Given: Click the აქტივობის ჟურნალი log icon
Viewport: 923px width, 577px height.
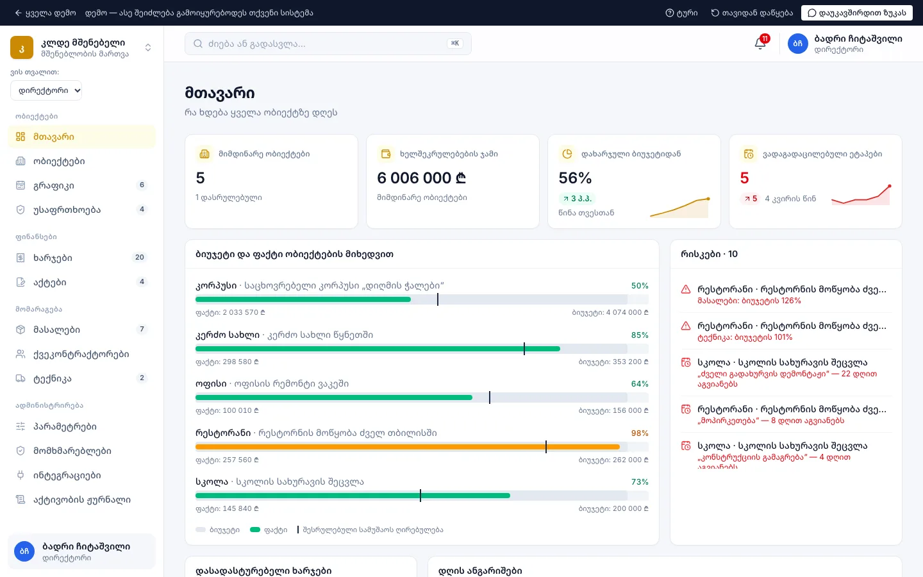Looking at the screenshot, I should 21,499.
